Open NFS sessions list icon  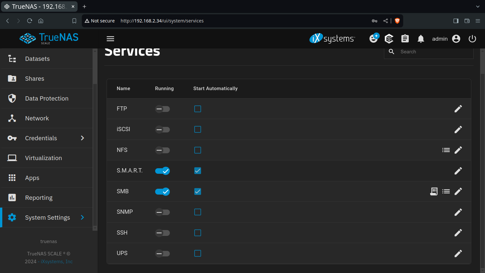click(446, 150)
